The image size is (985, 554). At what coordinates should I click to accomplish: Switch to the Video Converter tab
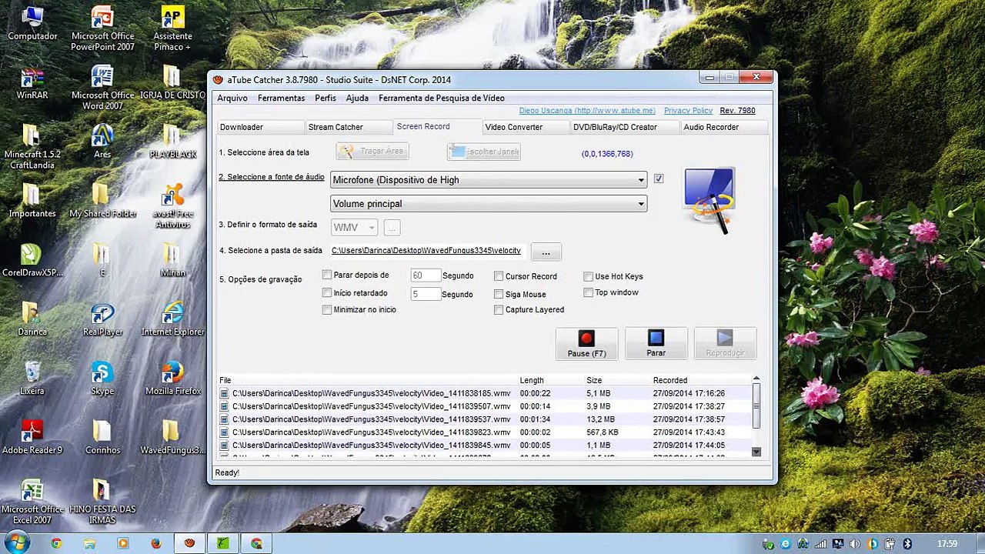(526, 127)
